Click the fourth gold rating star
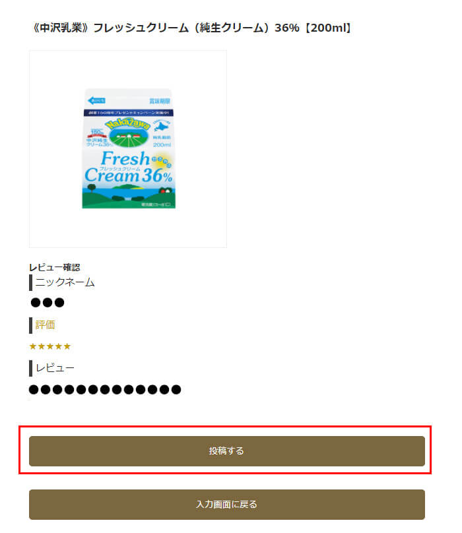The width and height of the screenshot is (462, 533). [59, 346]
